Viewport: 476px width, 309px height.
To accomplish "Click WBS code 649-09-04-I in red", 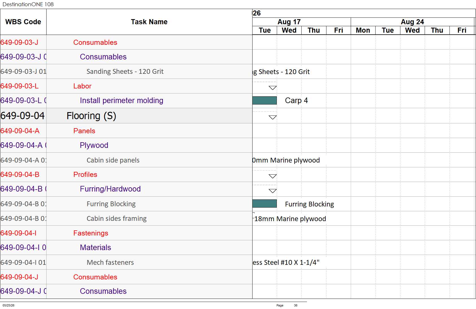I will click(x=18, y=233).
